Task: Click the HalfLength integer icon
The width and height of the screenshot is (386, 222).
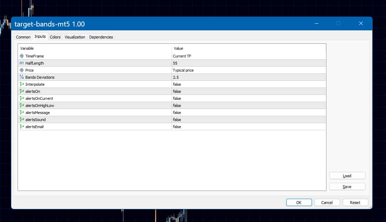Action: click(x=22, y=63)
